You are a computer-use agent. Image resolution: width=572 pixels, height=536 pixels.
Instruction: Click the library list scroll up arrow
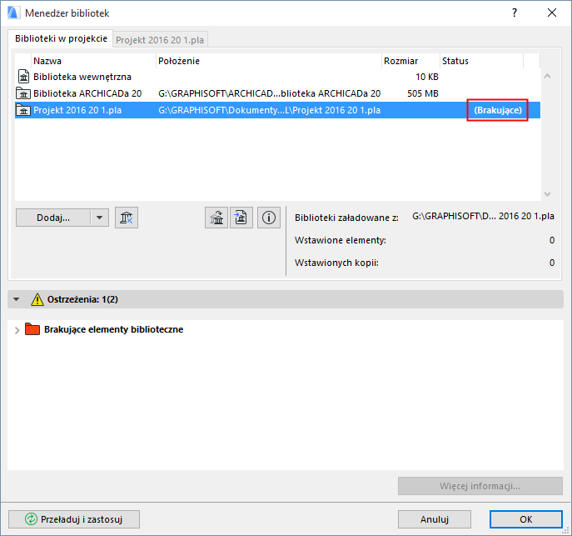coord(547,77)
